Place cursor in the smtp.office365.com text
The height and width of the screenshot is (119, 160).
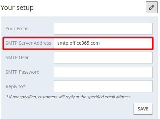[x=78, y=43]
